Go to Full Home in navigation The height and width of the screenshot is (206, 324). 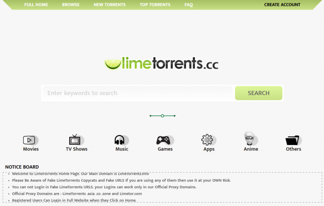pyautogui.click(x=36, y=5)
